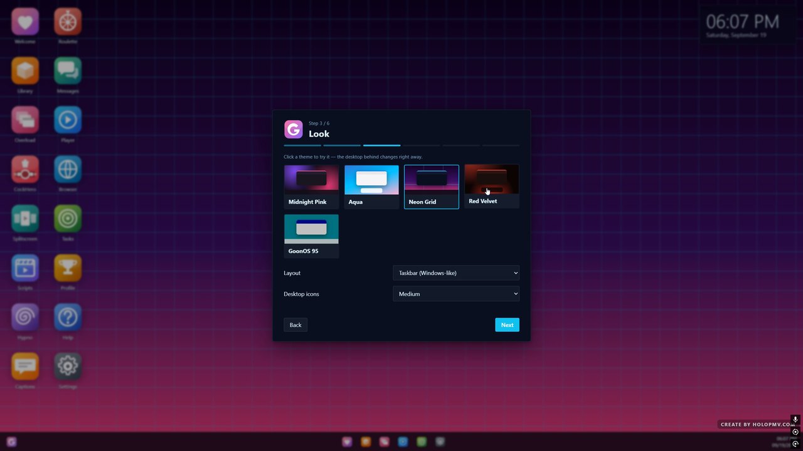Click the G start button on the taskbar
Screen dimensions: 803x451
(x=11, y=442)
